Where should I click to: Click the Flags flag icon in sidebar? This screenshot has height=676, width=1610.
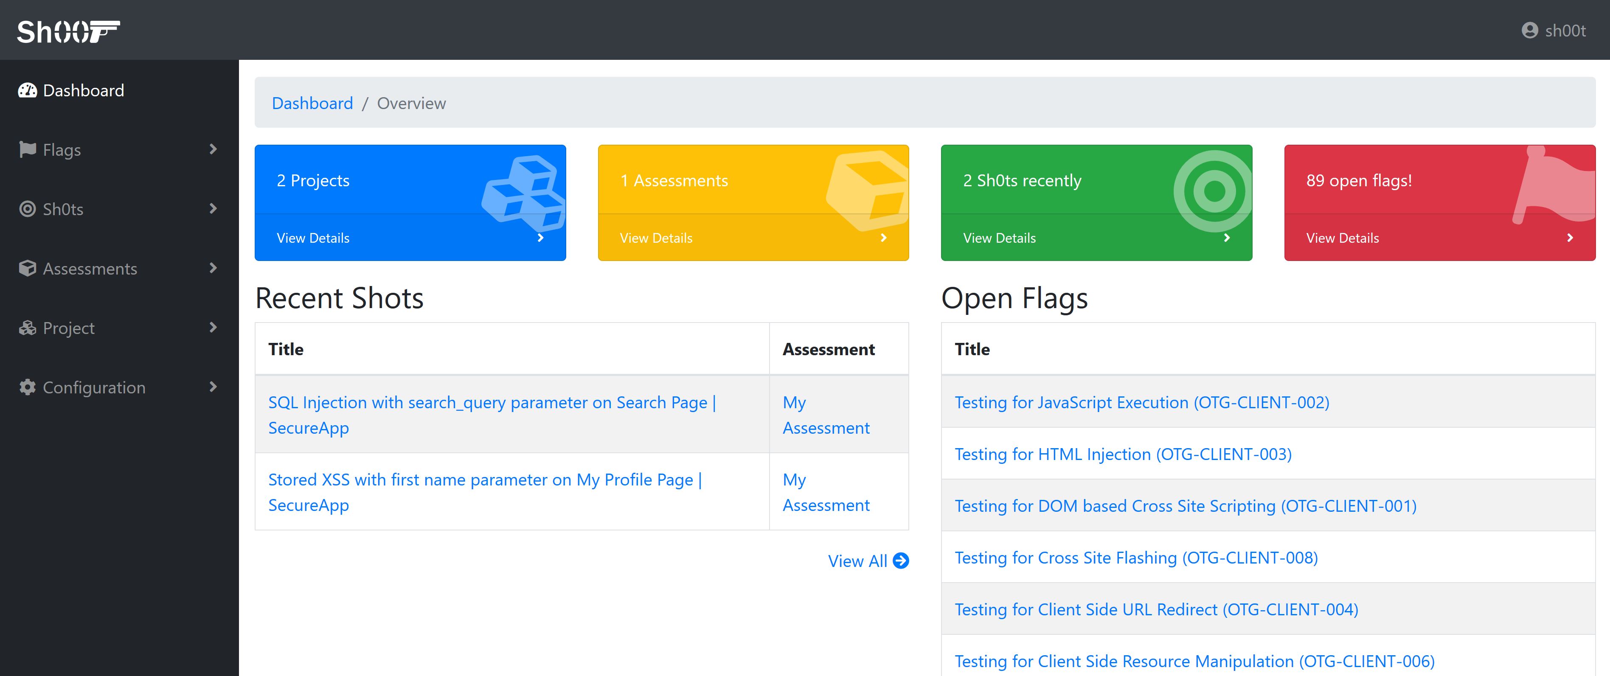tap(28, 150)
